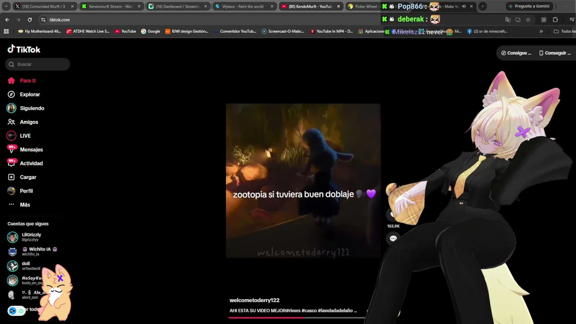Open the Amigos page
Viewport: 576px width, 324px height.
coord(29,122)
